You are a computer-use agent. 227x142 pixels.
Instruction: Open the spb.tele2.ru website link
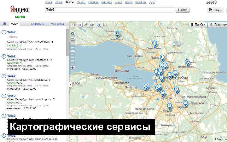coord(14,45)
